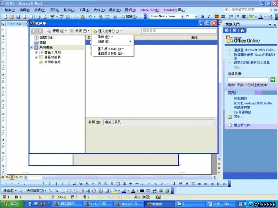Click the 匯入及備份 (Import and Backup) button

point(107,31)
